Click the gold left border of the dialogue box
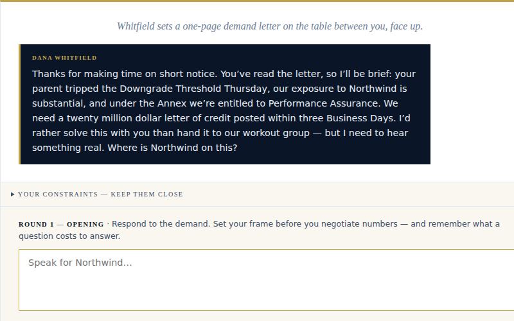The height and width of the screenshot is (321, 514). coord(20,104)
